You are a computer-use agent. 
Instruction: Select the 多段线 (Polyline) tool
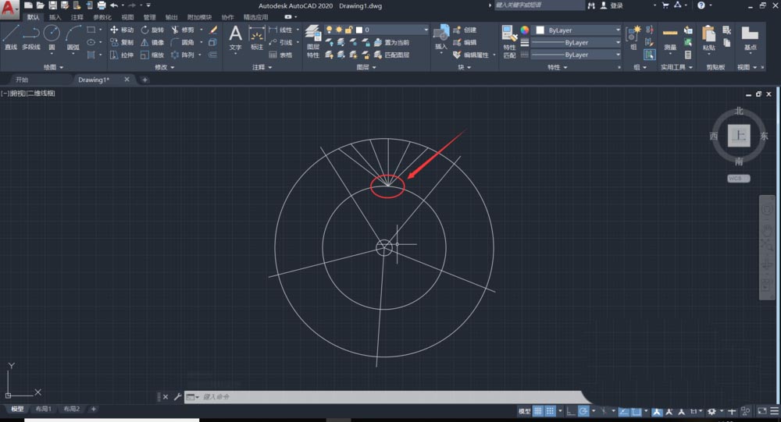[30, 37]
